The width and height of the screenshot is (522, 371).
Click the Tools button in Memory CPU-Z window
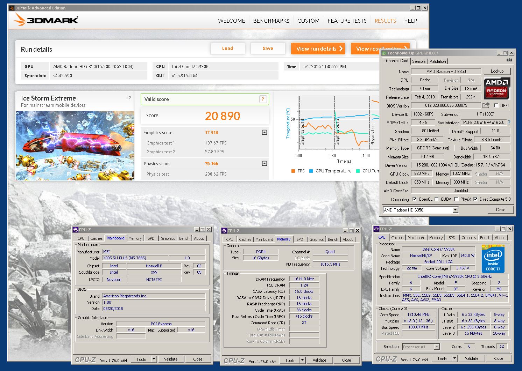[x=290, y=360]
